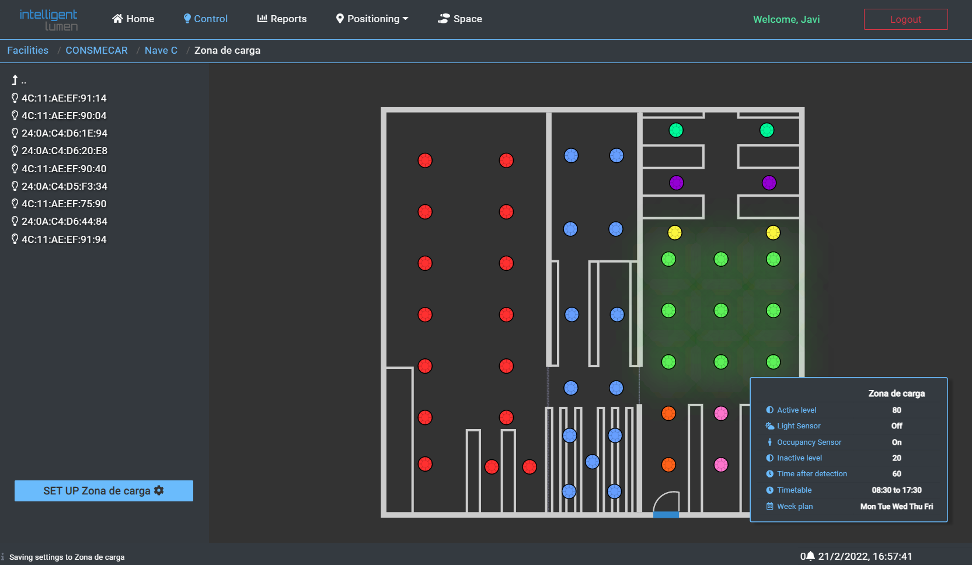Image resolution: width=972 pixels, height=565 pixels.
Task: Click the right purple luminaire
Action: coord(769,183)
